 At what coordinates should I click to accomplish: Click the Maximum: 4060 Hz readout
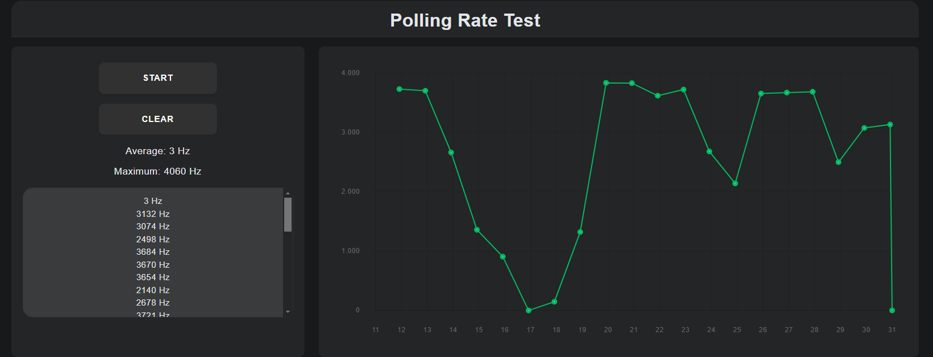point(157,171)
